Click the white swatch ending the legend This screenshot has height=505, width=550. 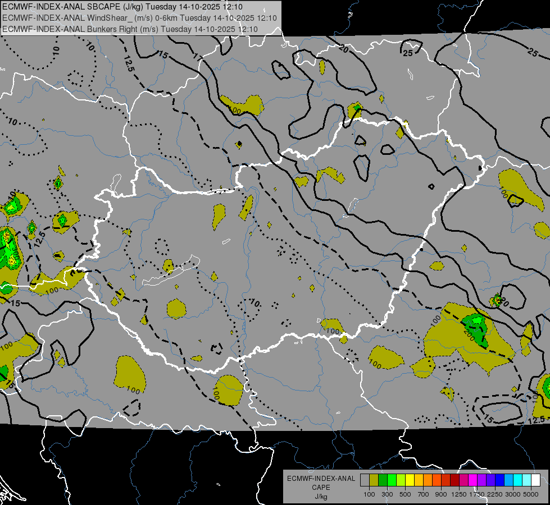pyautogui.click(x=535, y=480)
